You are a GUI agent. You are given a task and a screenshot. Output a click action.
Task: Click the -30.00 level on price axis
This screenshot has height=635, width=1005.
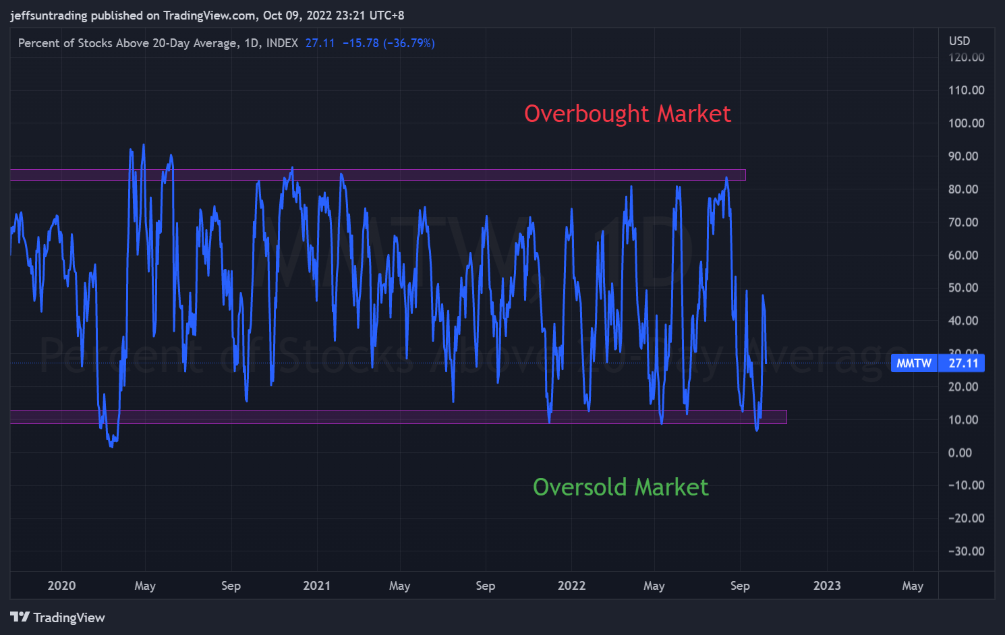pos(966,551)
